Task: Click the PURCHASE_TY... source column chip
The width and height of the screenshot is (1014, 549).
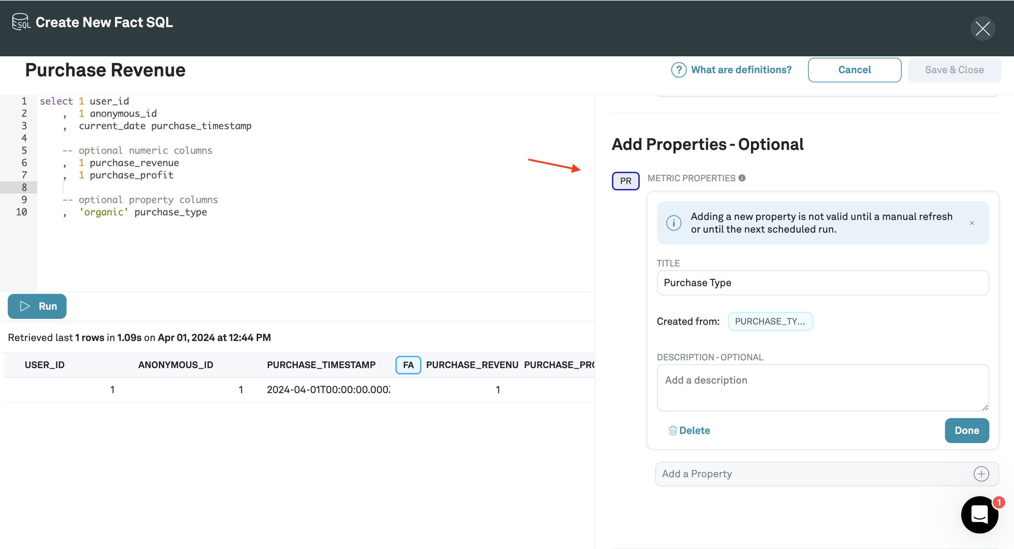Action: point(770,322)
